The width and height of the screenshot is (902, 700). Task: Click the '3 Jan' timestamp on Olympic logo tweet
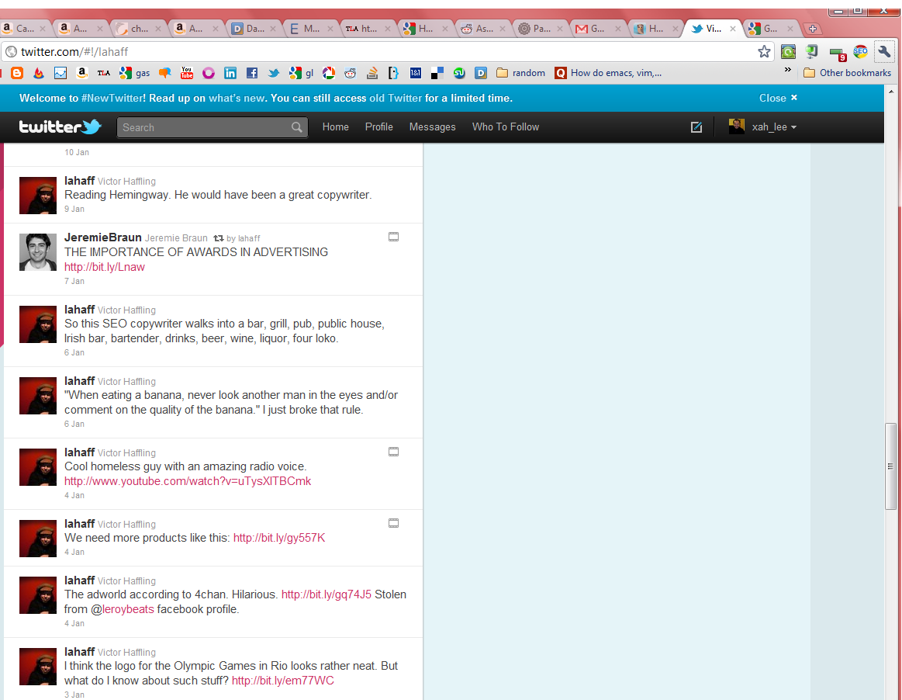click(x=74, y=695)
